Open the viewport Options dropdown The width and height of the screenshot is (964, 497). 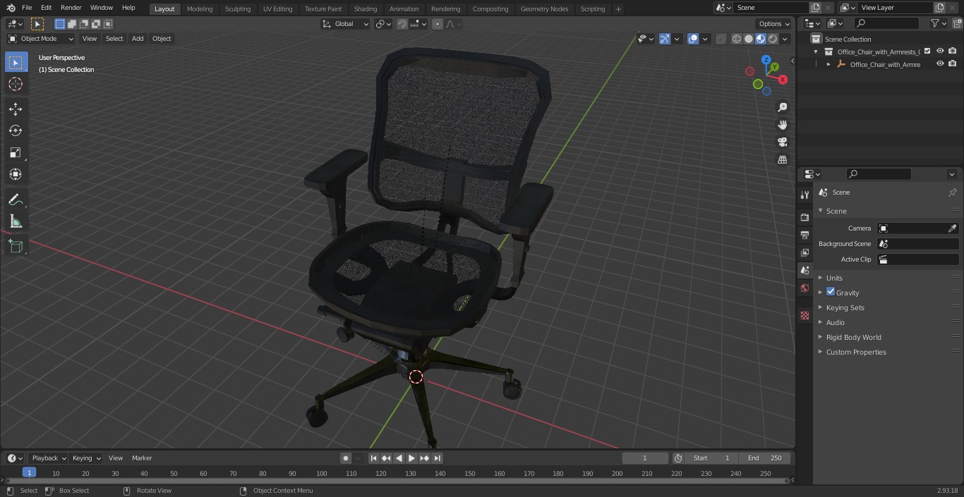click(x=774, y=24)
